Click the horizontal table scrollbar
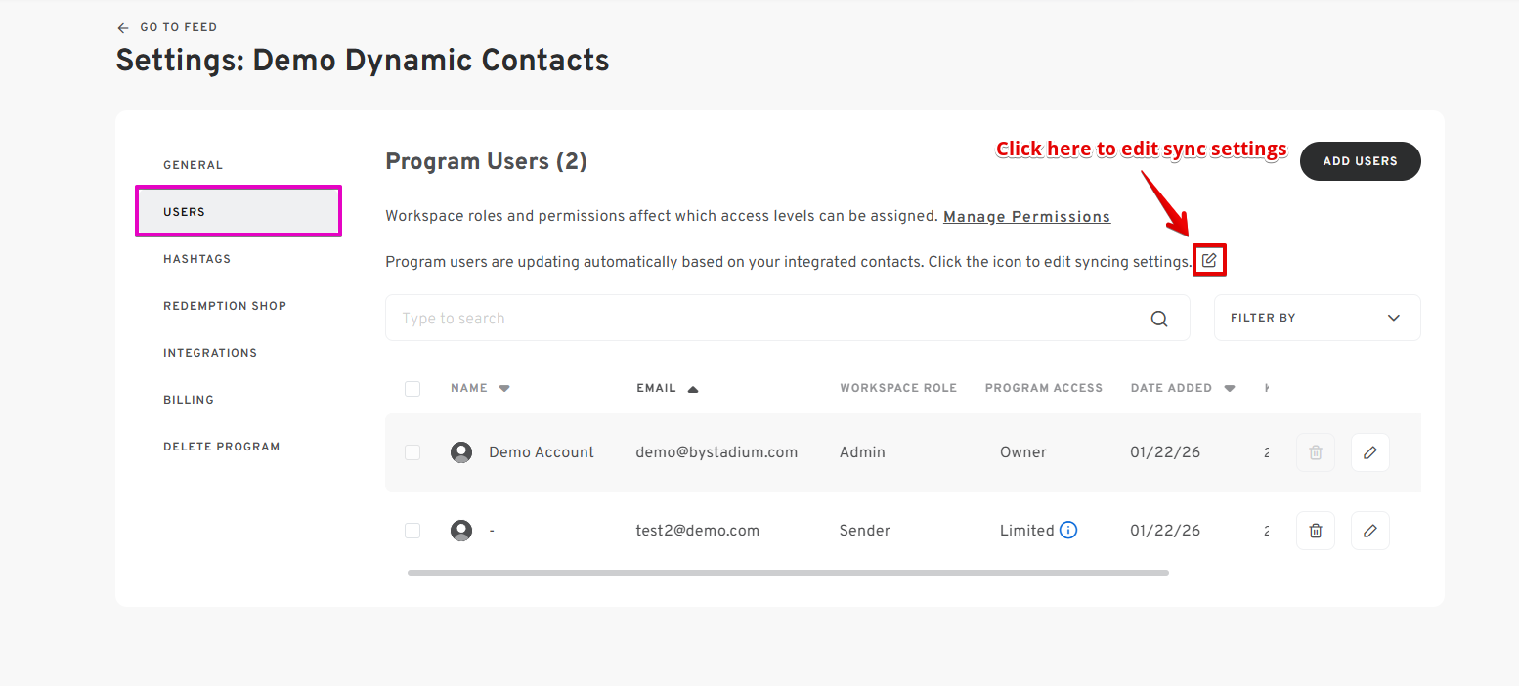This screenshot has width=1519, height=686. pyautogui.click(x=788, y=572)
